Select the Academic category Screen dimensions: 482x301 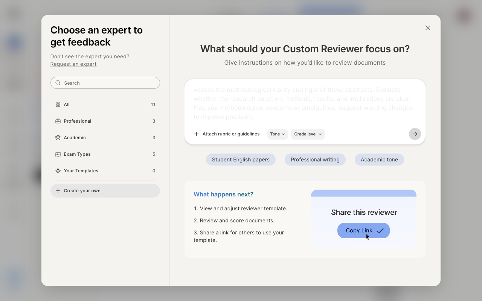105,138
